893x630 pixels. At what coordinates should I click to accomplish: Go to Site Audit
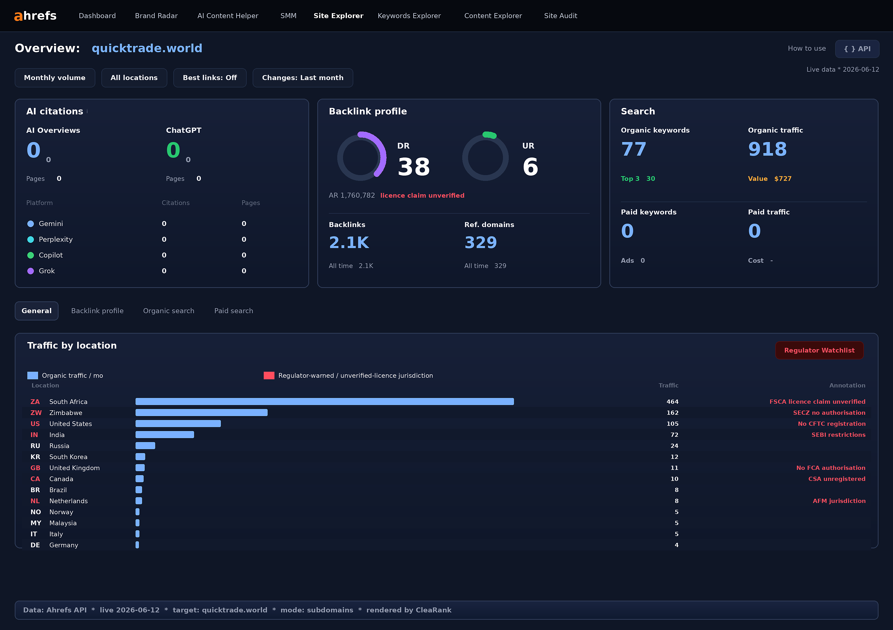point(560,16)
